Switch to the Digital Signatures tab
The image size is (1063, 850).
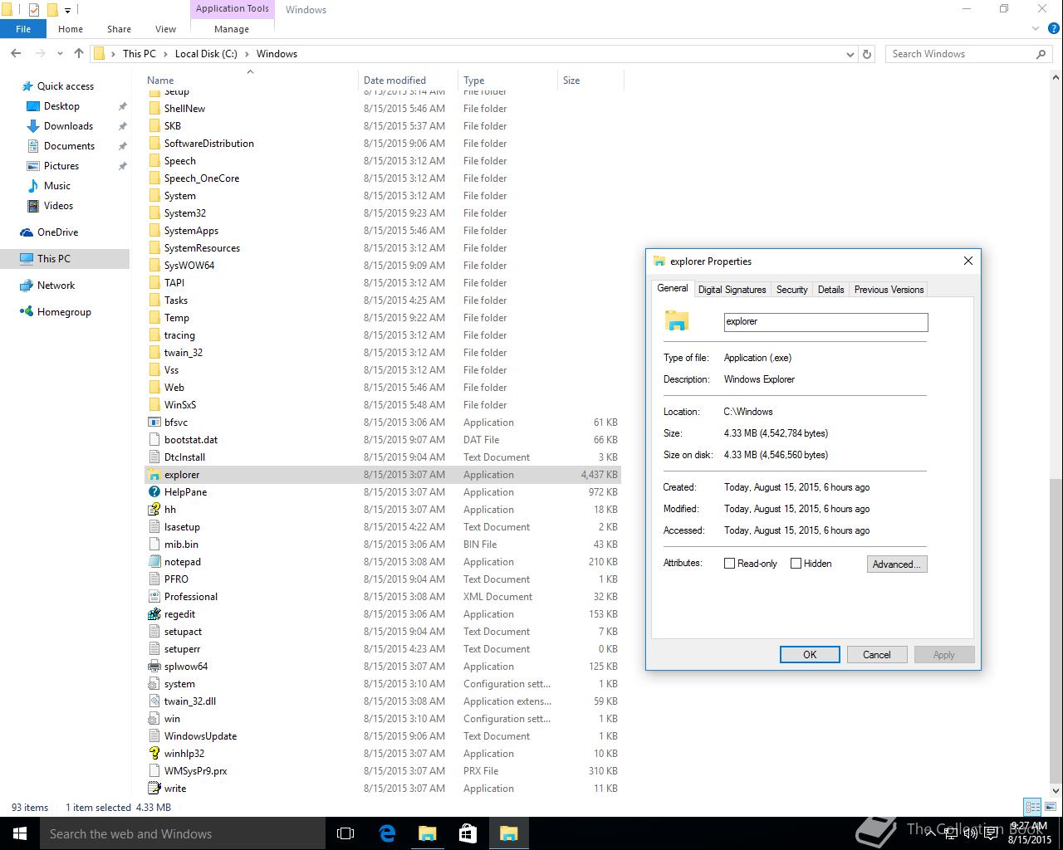pyautogui.click(x=732, y=290)
